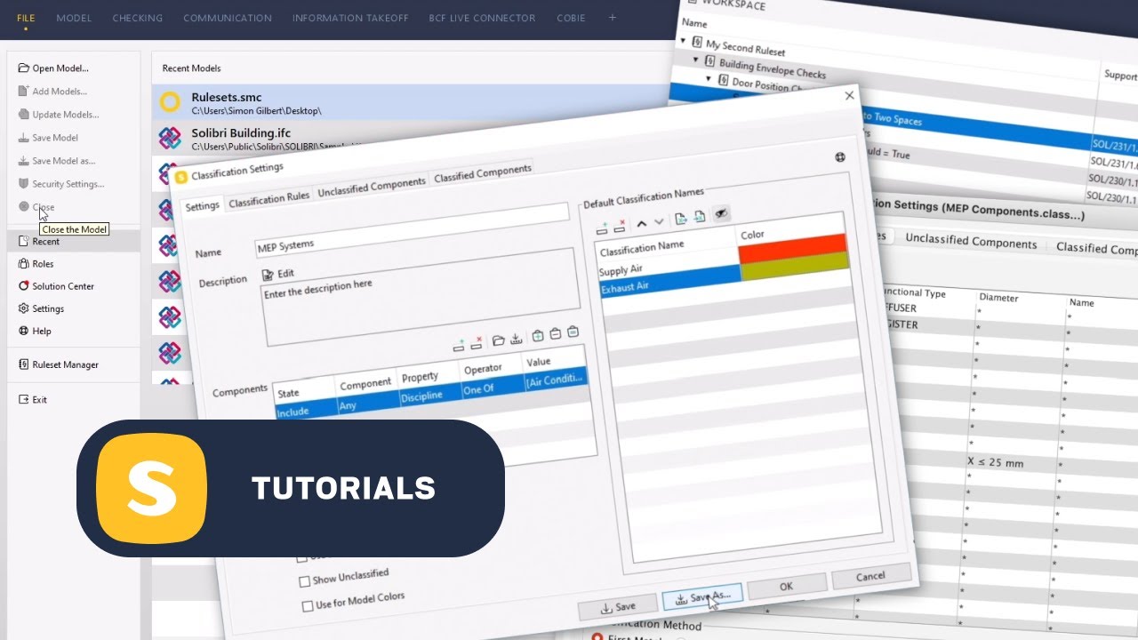Image resolution: width=1138 pixels, height=640 pixels.
Task: Add a classification name row with the plus icon
Action: (602, 228)
